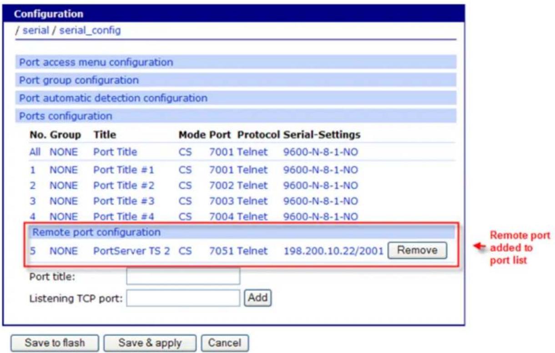Select port number 7003 cell
Image resolution: width=555 pixels, height=353 pixels.
coord(222,201)
